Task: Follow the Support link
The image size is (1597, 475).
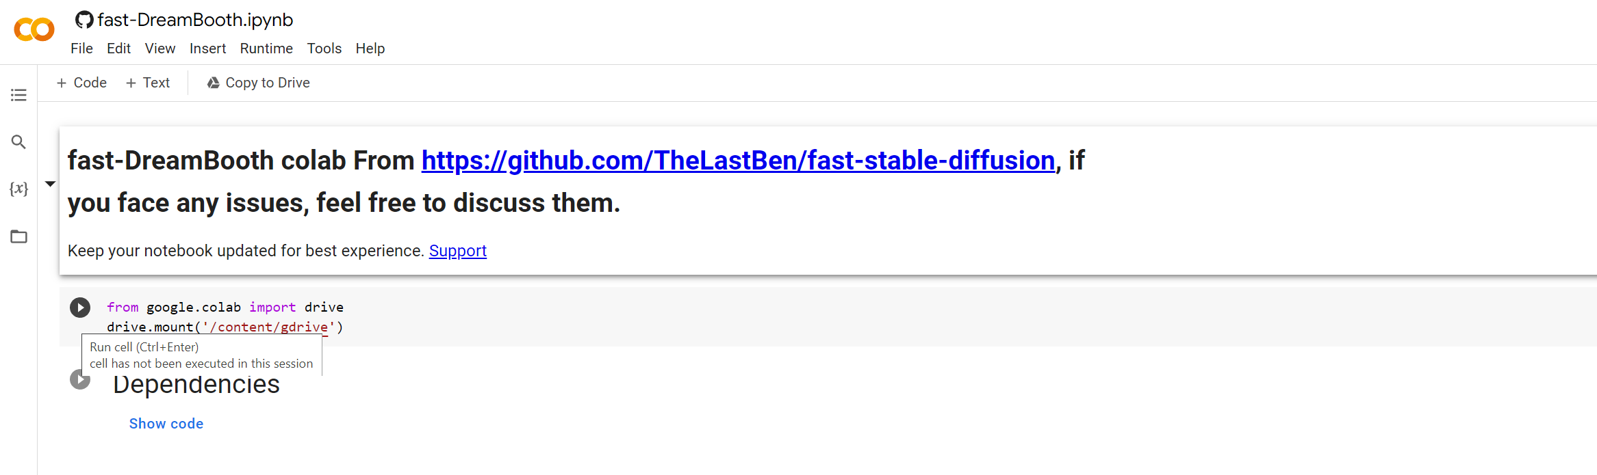Action: 457,251
